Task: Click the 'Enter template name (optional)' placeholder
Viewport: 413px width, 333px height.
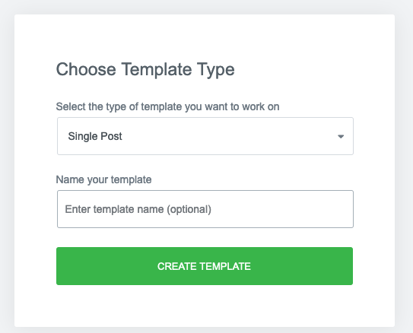Action: coord(138,209)
